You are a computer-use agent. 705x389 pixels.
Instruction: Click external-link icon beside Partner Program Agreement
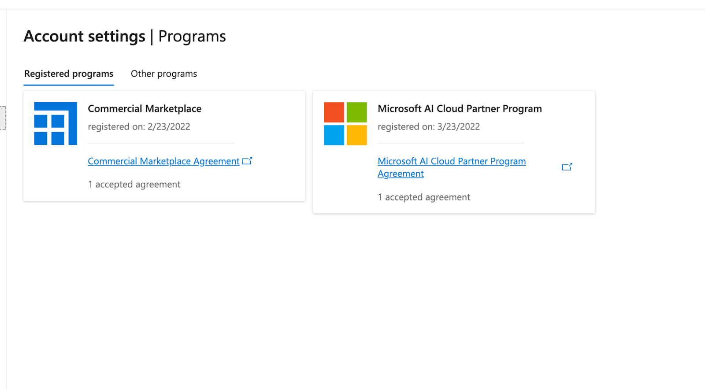567,167
